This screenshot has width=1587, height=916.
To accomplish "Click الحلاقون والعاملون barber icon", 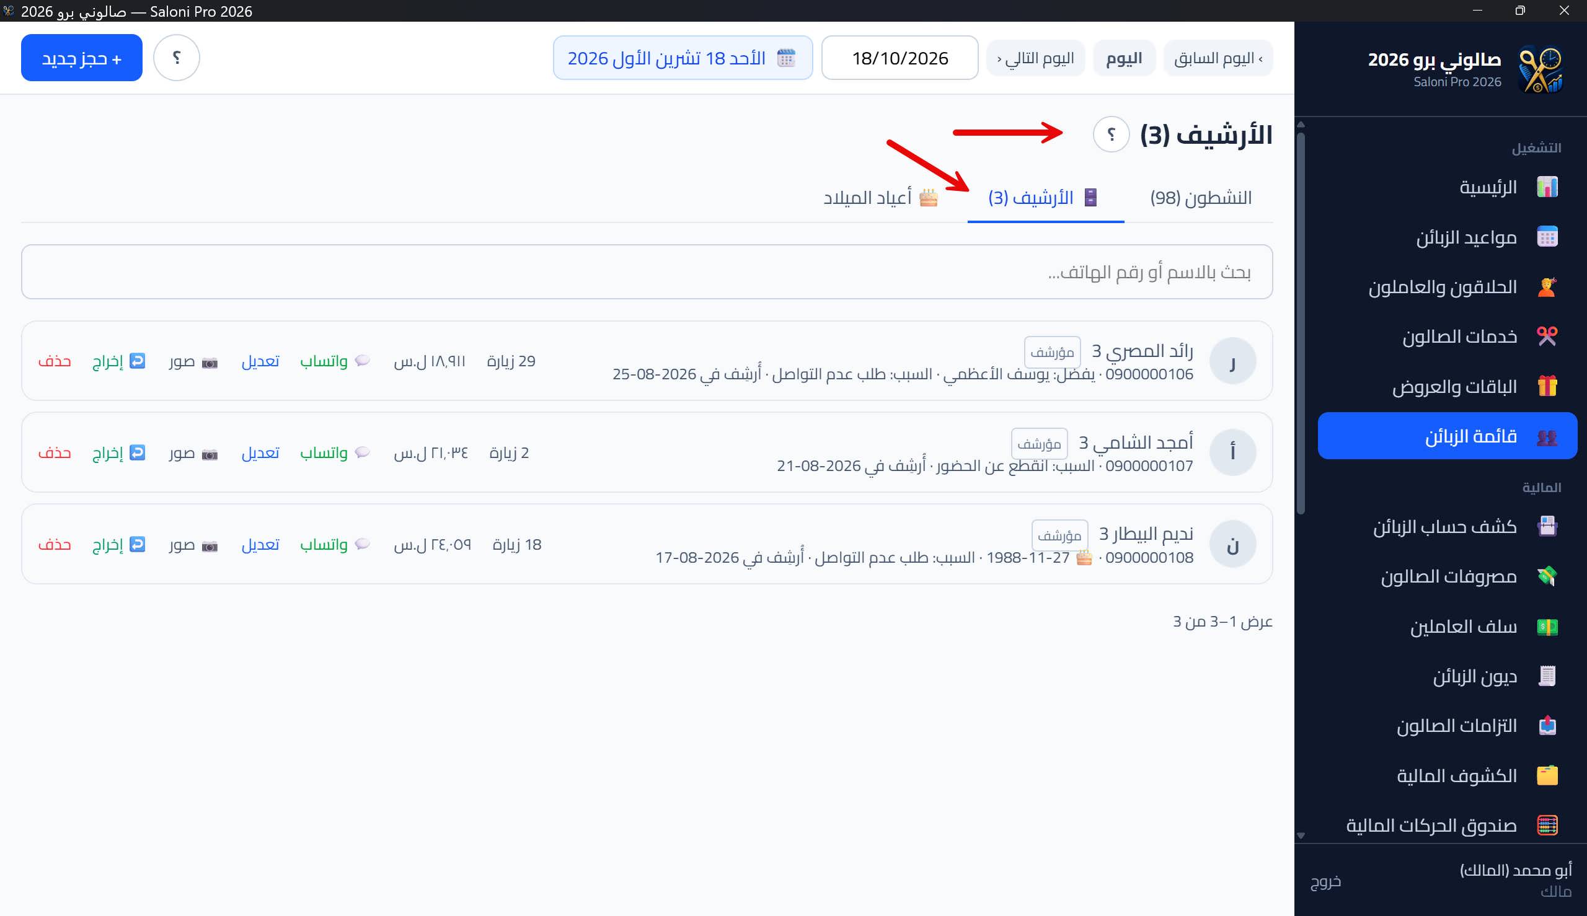I will [1547, 287].
